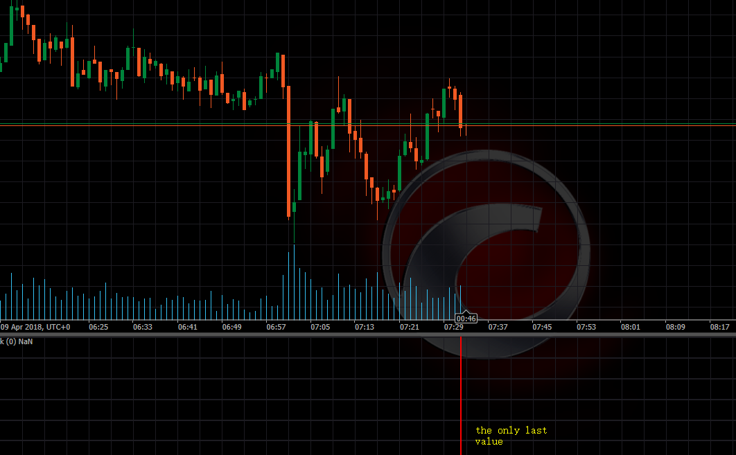Pick the 06:49 time label
The image size is (736, 455).
coord(231,327)
